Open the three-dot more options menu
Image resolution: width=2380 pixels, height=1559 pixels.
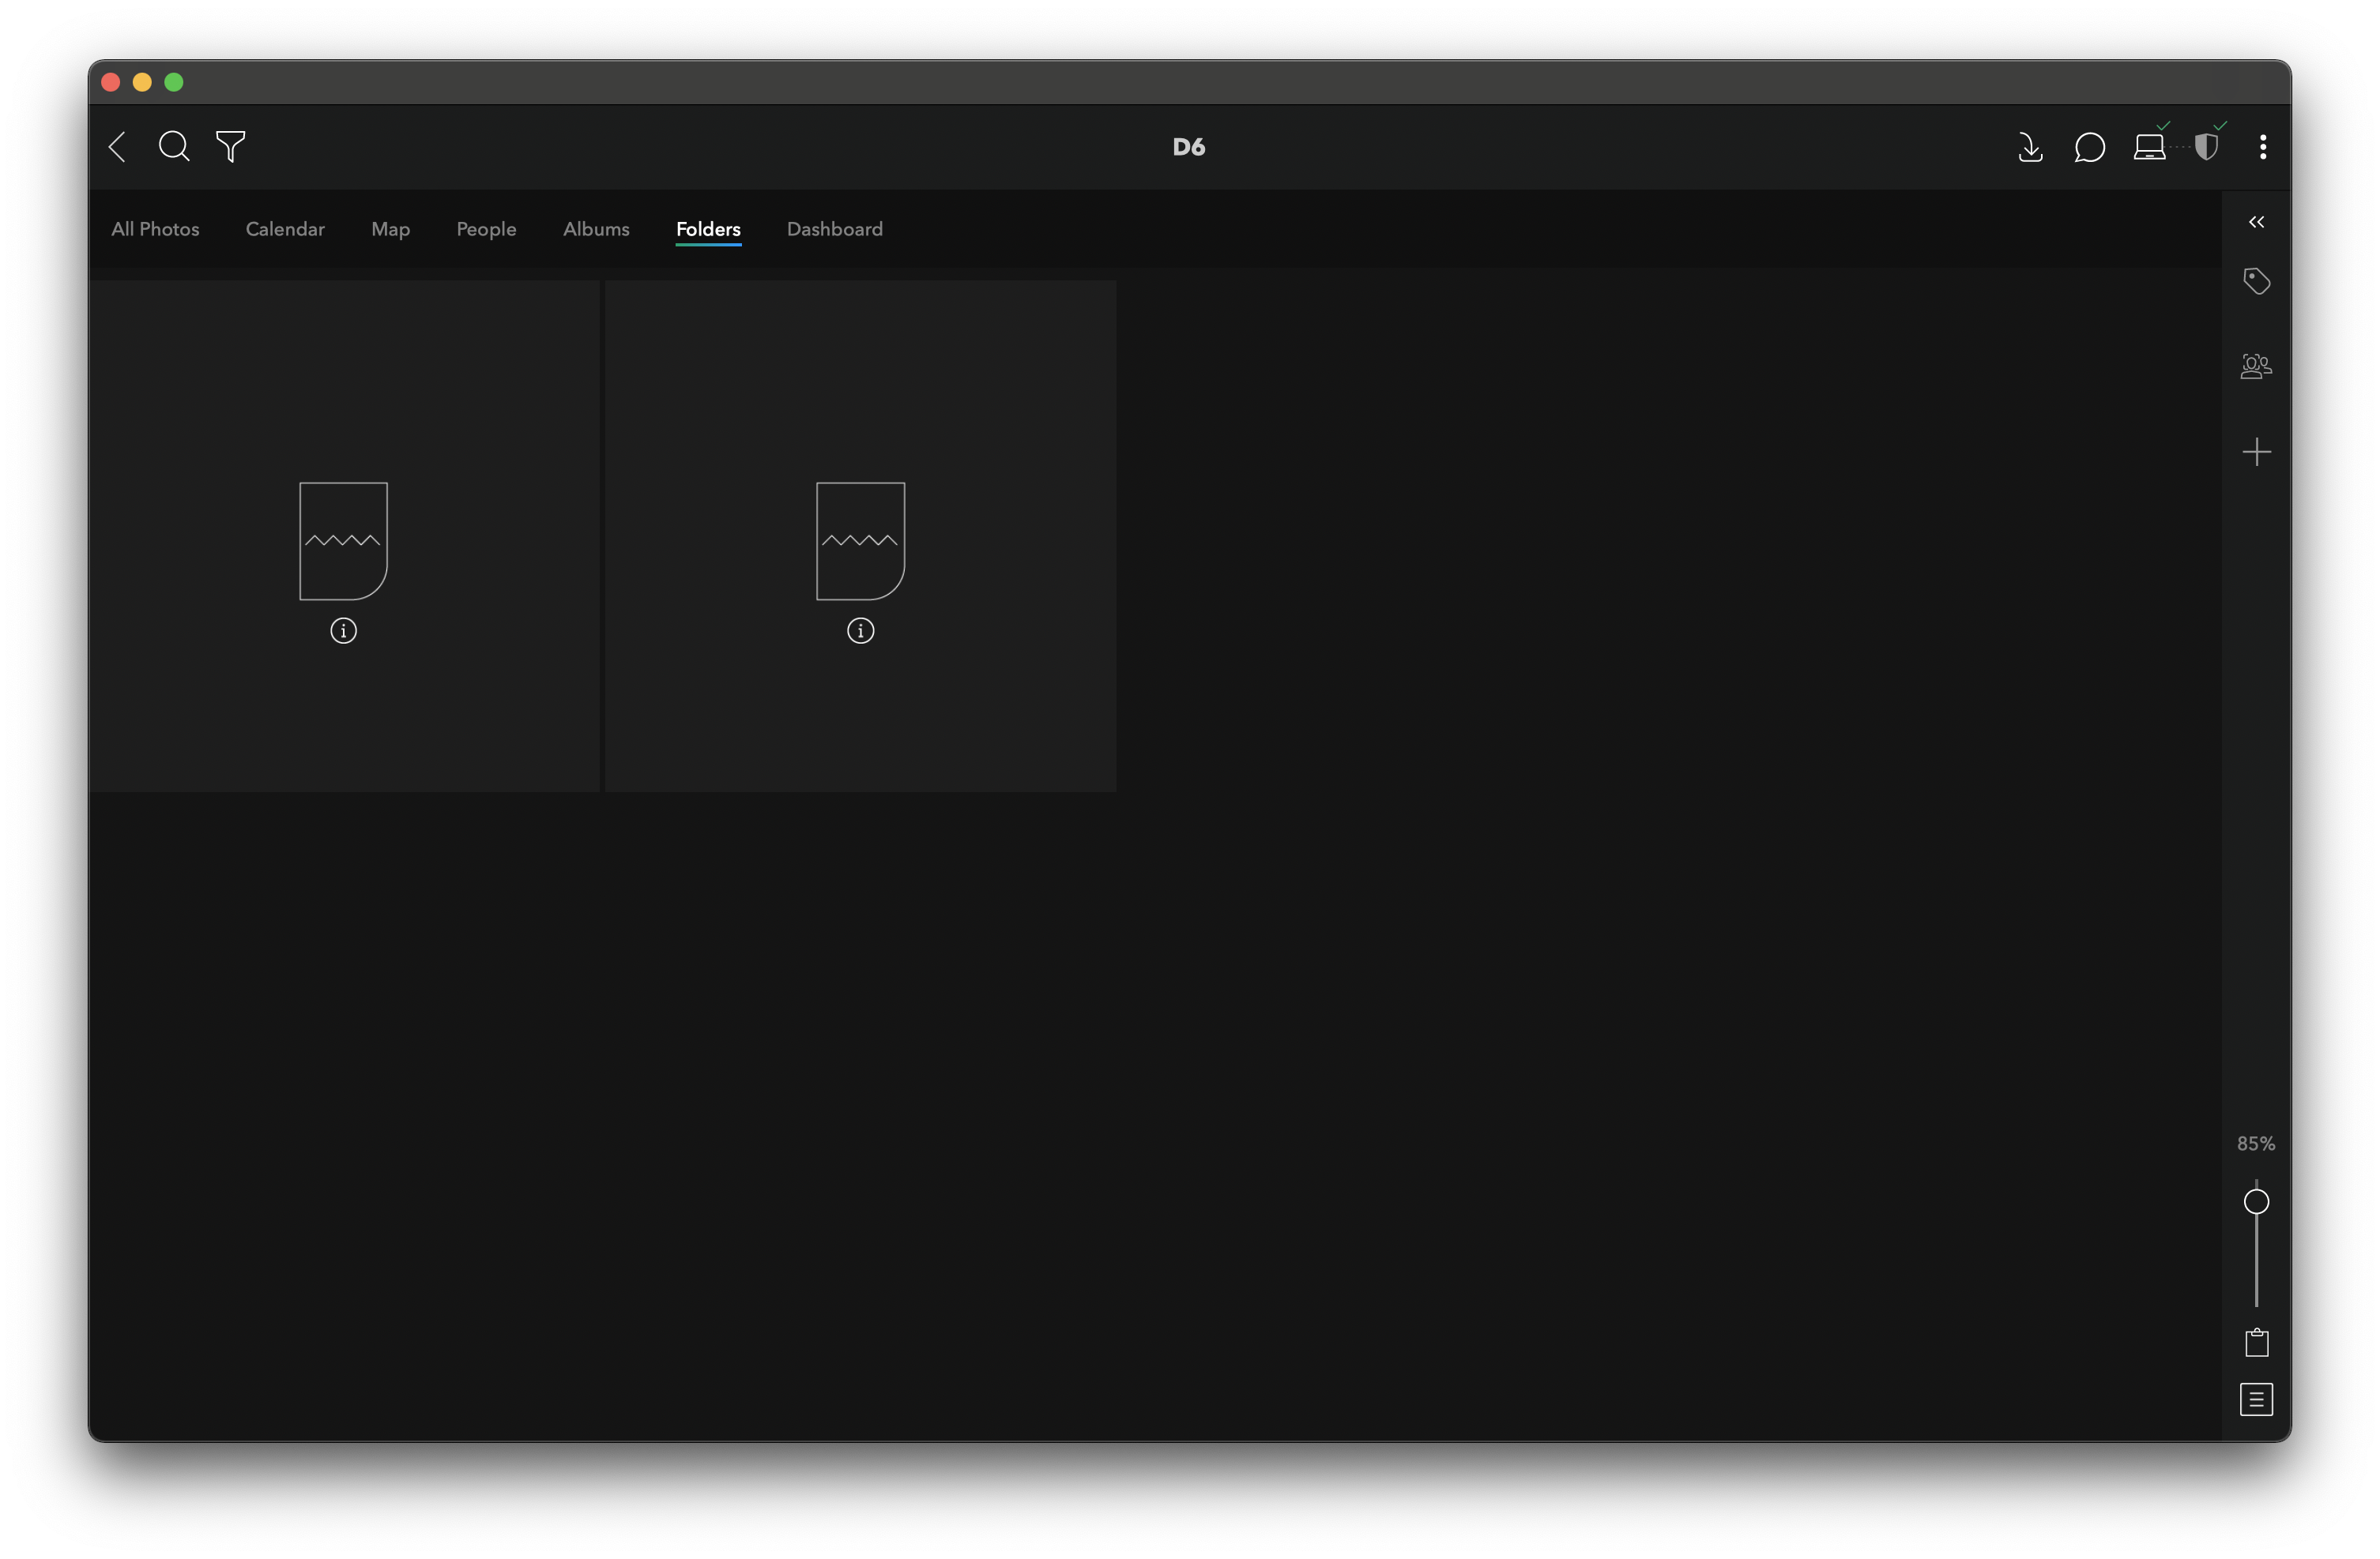click(2263, 147)
